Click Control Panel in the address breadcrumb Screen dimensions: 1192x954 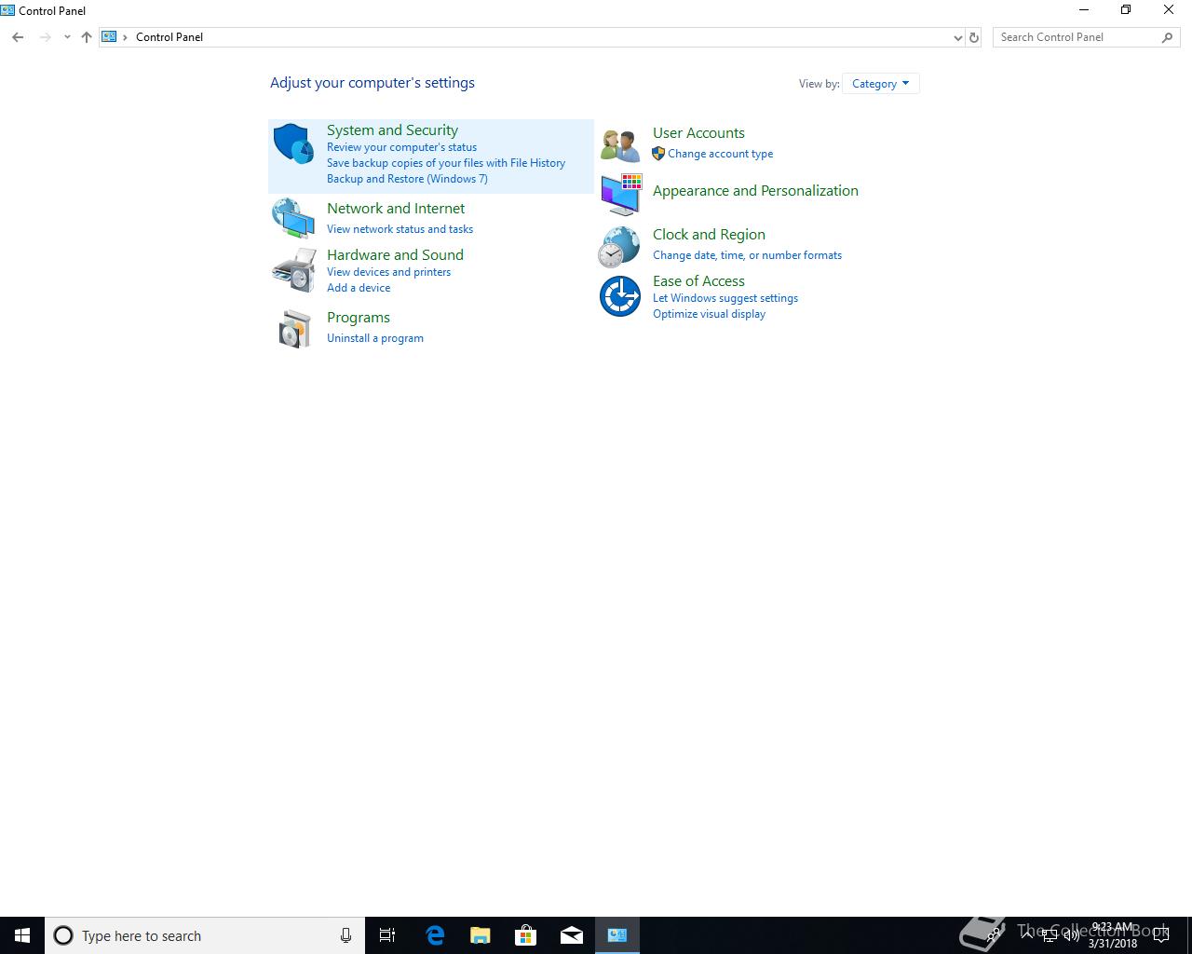click(x=169, y=37)
